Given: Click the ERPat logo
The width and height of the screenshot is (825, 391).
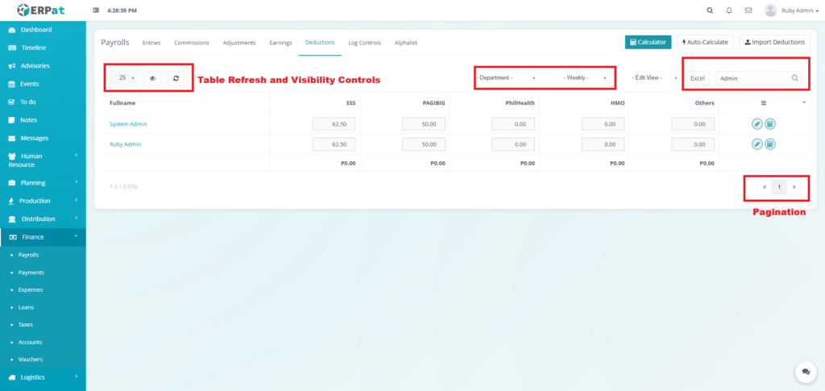Looking at the screenshot, I should [x=42, y=10].
